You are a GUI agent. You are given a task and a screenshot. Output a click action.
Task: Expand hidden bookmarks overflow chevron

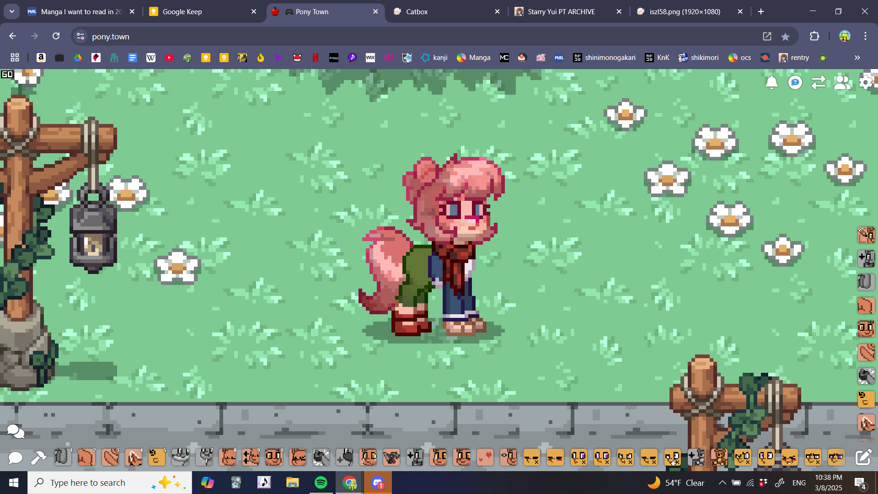pos(857,58)
